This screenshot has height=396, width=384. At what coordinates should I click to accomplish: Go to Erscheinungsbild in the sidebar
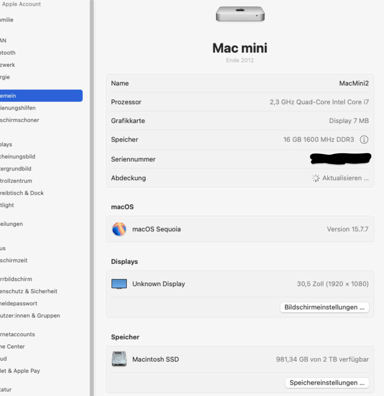pyautogui.click(x=18, y=157)
